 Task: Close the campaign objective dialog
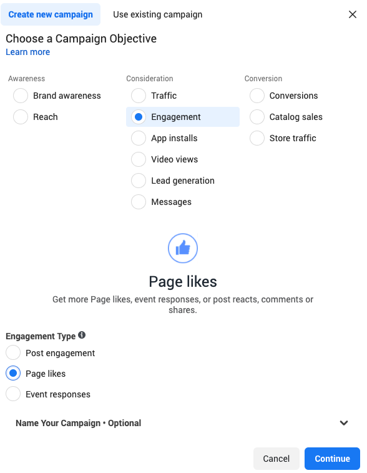353,14
